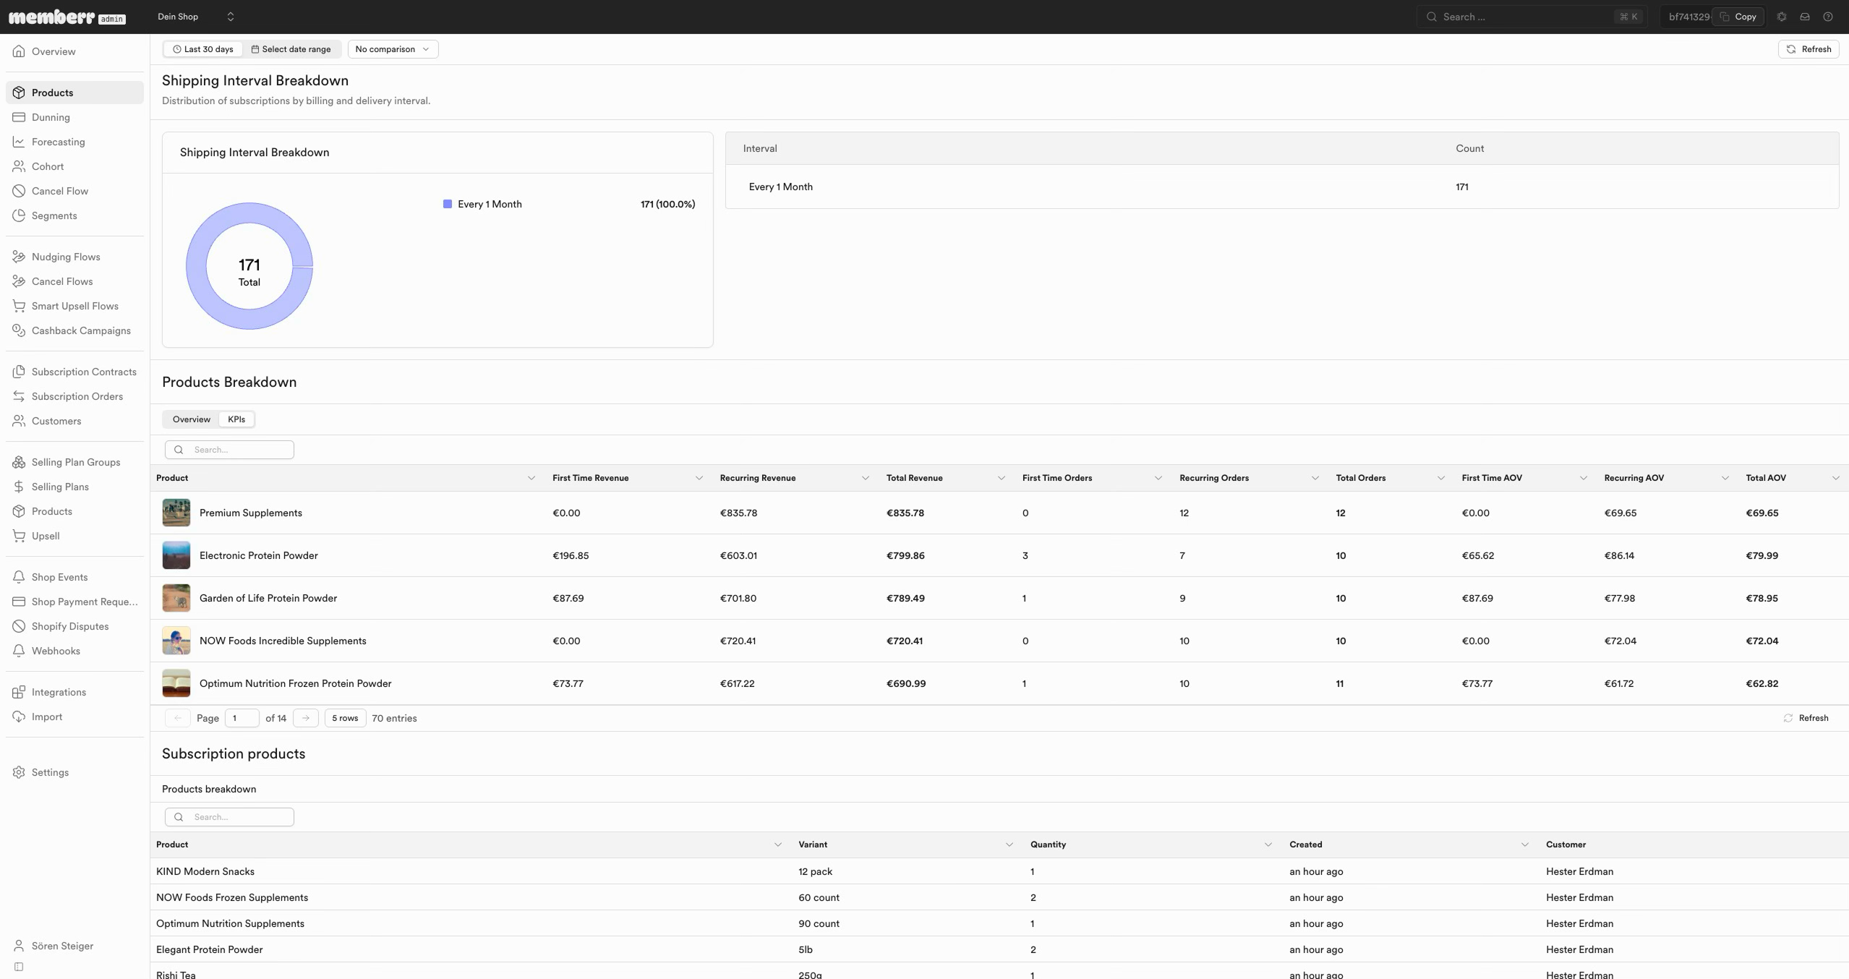This screenshot has height=979, width=1849.
Task: Open Products under analytics in sidebar
Action: coord(74,93)
